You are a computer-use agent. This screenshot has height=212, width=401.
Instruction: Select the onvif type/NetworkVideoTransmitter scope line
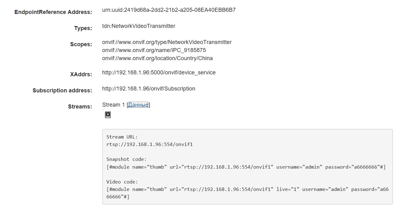click(x=167, y=42)
